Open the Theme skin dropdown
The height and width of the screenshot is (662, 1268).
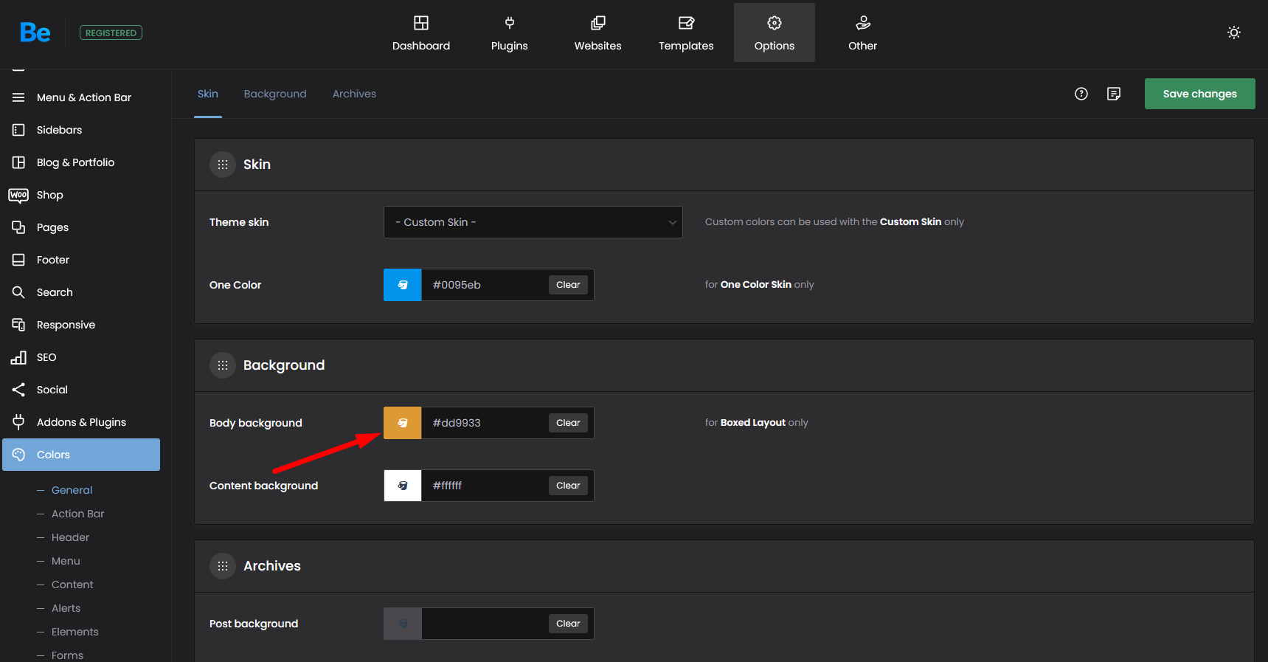click(533, 222)
